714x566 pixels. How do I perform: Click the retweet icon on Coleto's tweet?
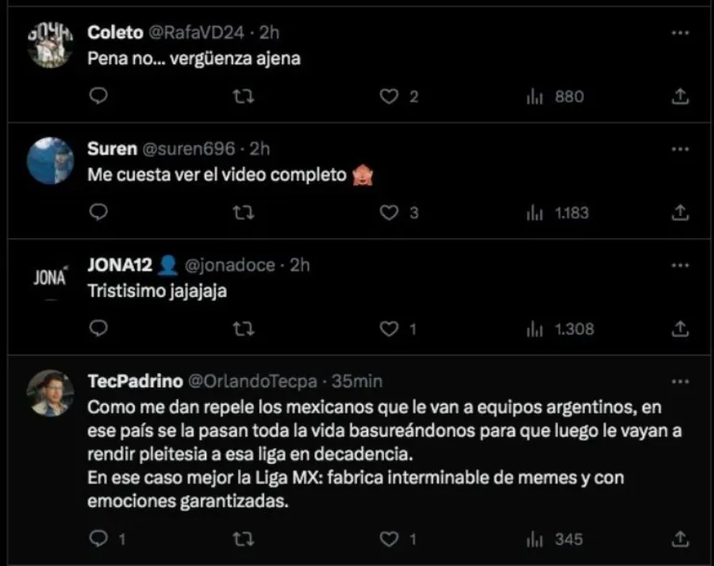coord(244,97)
